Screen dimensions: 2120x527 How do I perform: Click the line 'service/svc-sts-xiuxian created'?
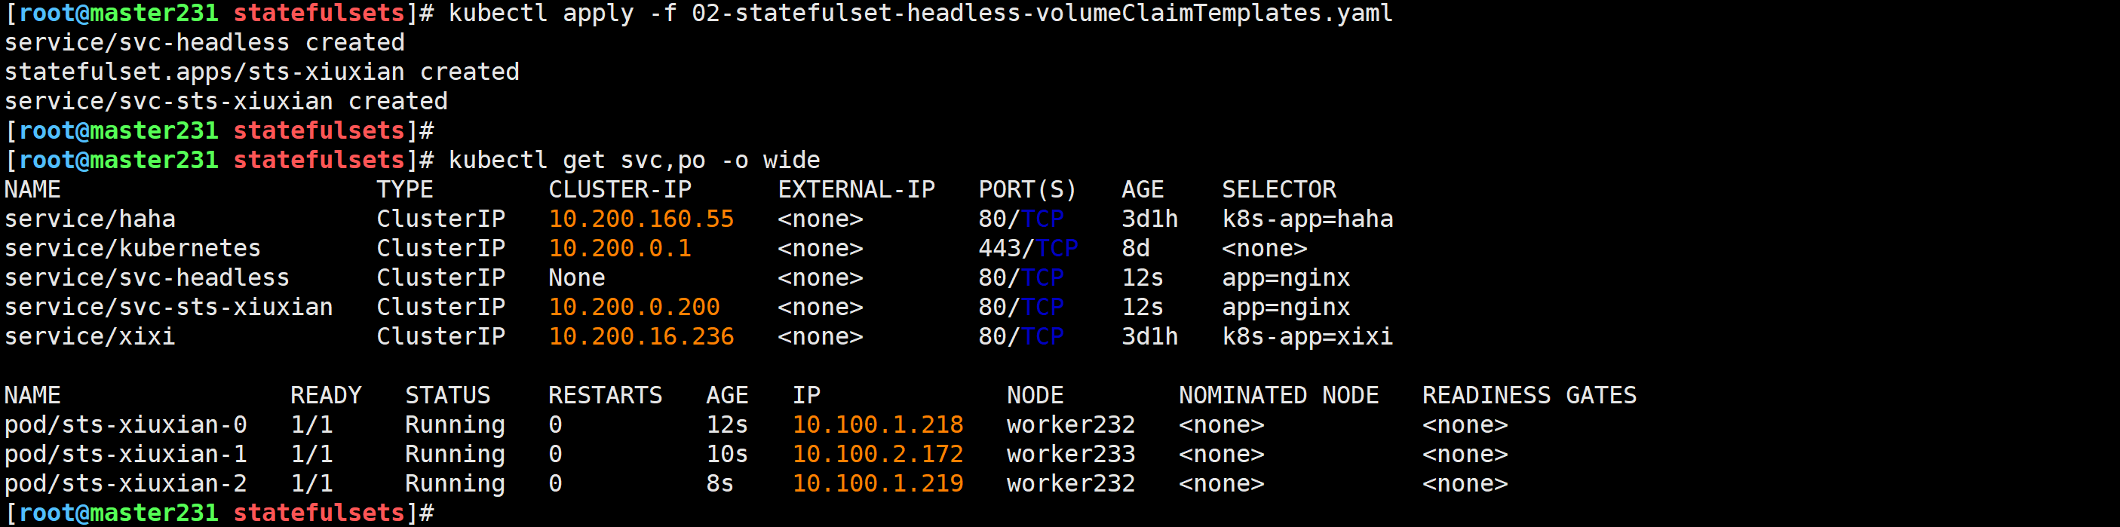pyautogui.click(x=226, y=102)
